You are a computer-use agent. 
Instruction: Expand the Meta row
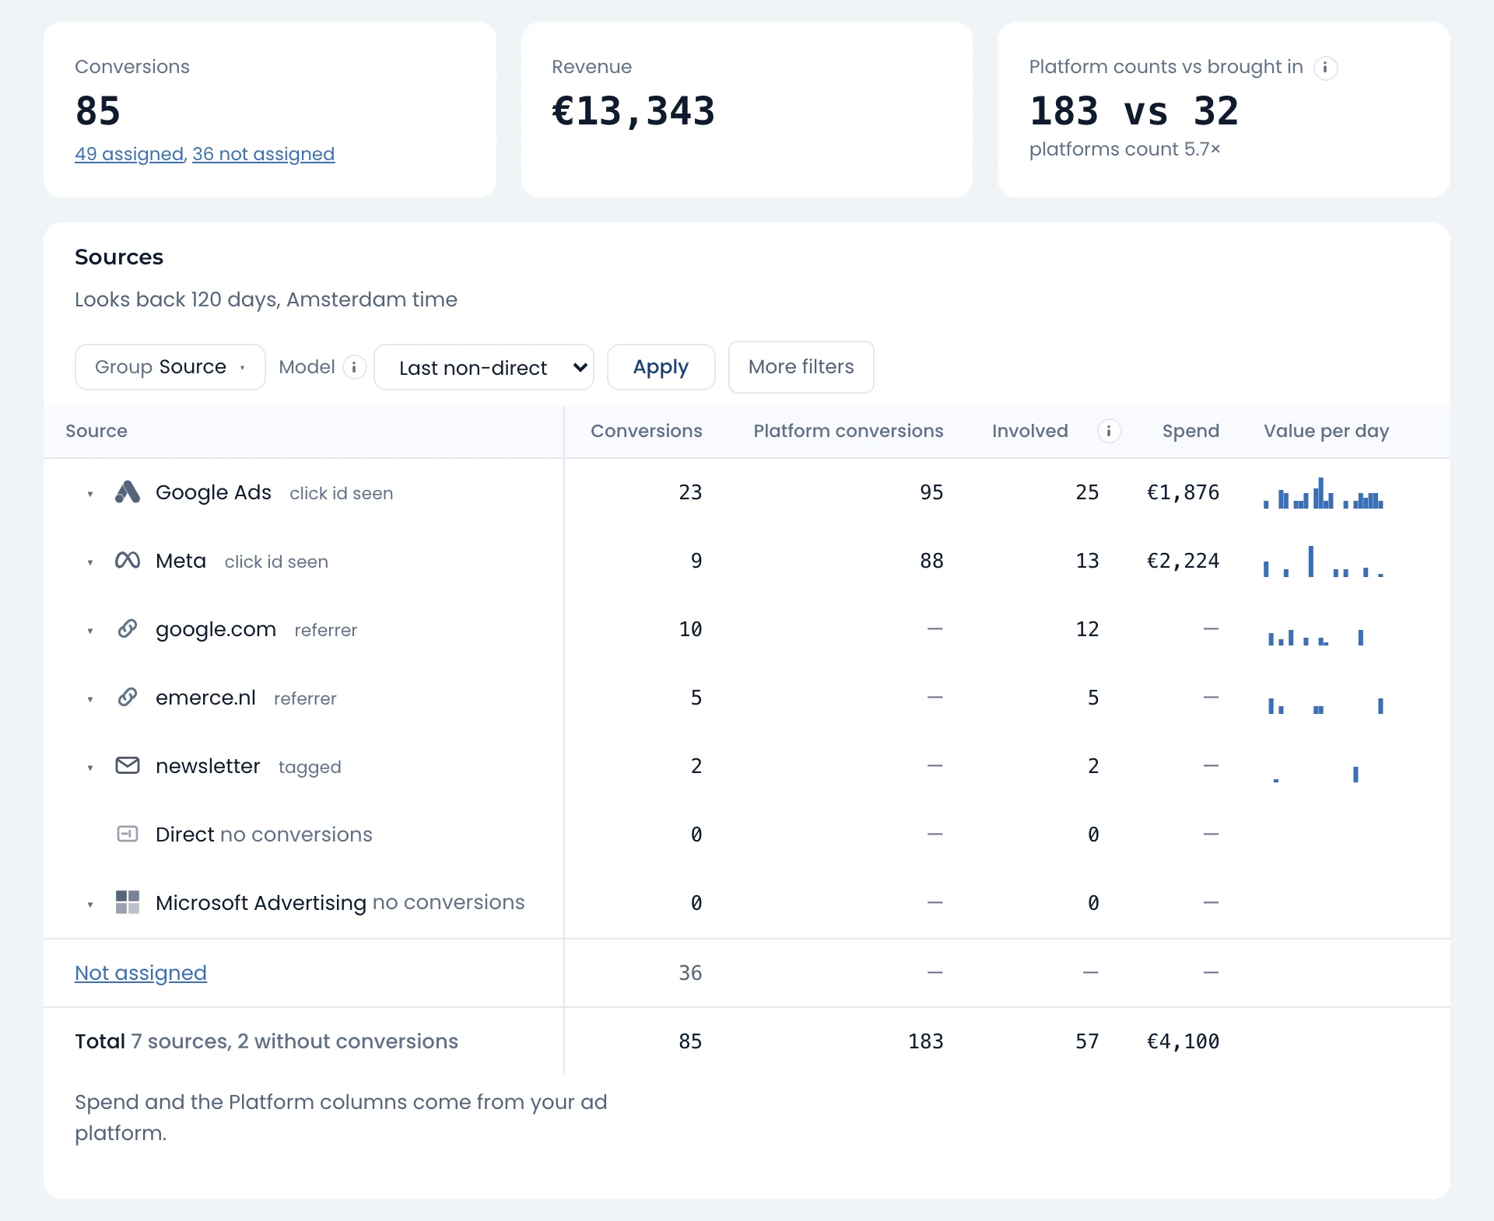pyautogui.click(x=90, y=562)
